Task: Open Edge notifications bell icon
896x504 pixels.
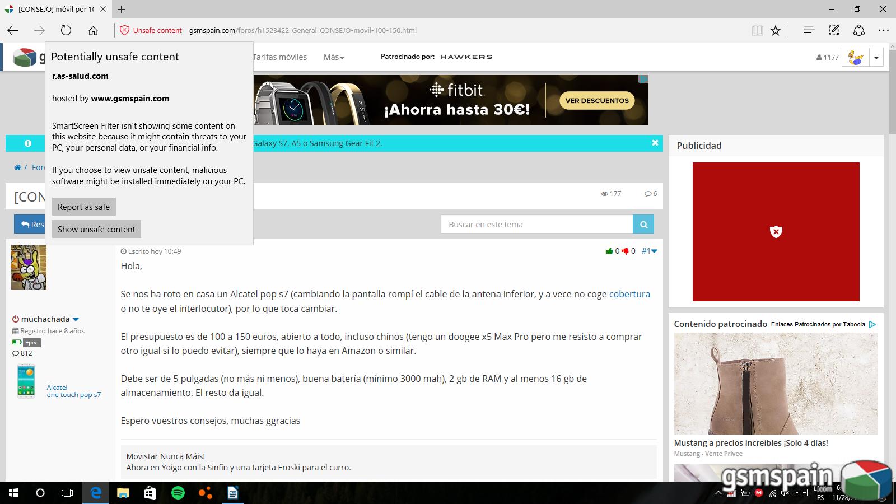Action: point(859,30)
